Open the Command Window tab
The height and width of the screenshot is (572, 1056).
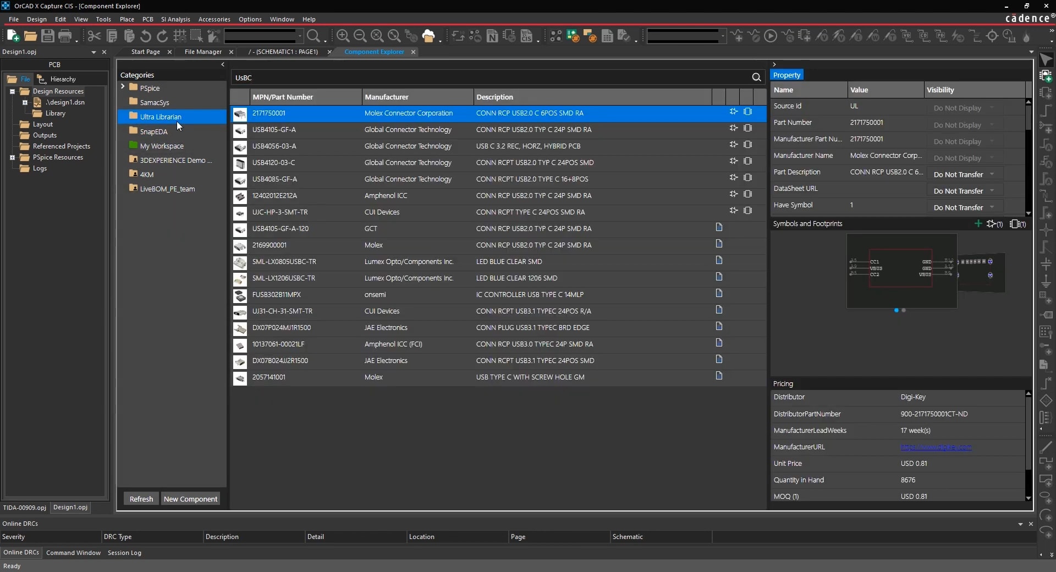(73, 553)
